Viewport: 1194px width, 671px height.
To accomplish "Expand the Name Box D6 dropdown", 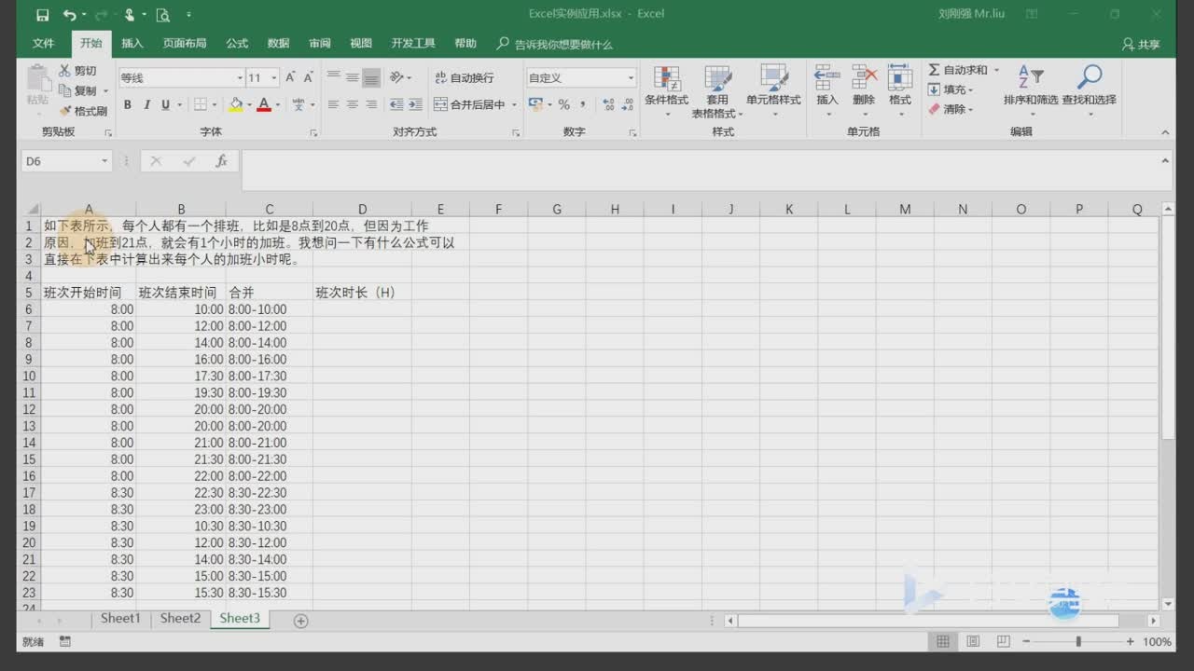I will pos(104,161).
